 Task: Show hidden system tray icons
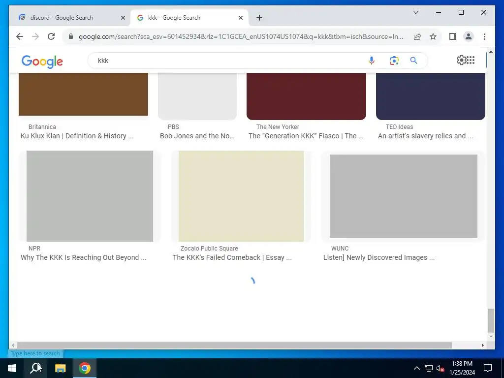[x=416, y=368]
